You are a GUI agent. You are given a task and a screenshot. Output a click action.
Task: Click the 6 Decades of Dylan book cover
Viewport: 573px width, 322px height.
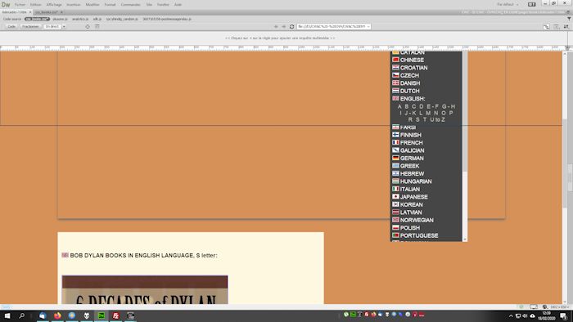(145, 289)
